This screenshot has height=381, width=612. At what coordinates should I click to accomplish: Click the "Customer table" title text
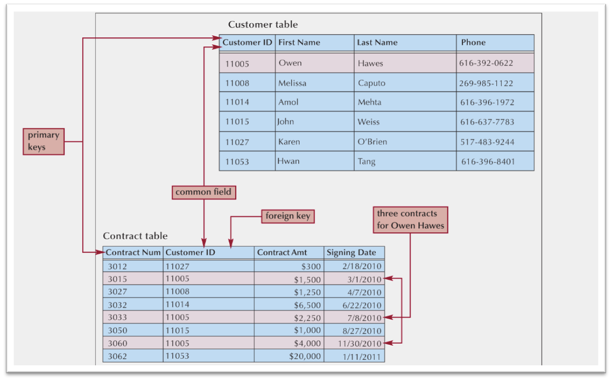pyautogui.click(x=263, y=24)
